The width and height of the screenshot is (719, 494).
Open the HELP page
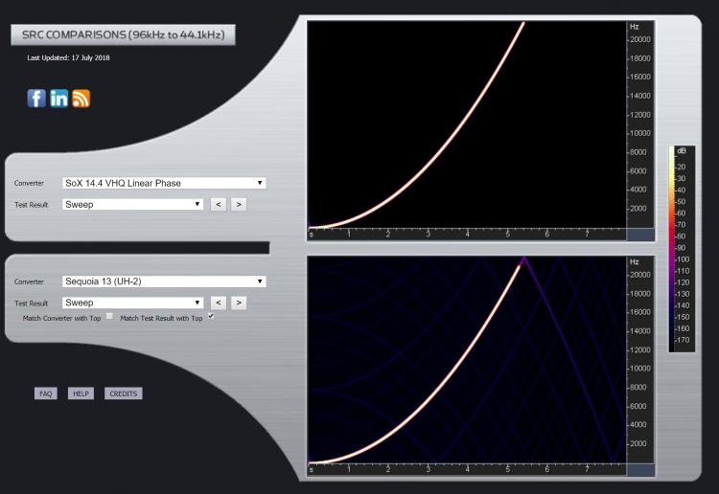(81, 393)
